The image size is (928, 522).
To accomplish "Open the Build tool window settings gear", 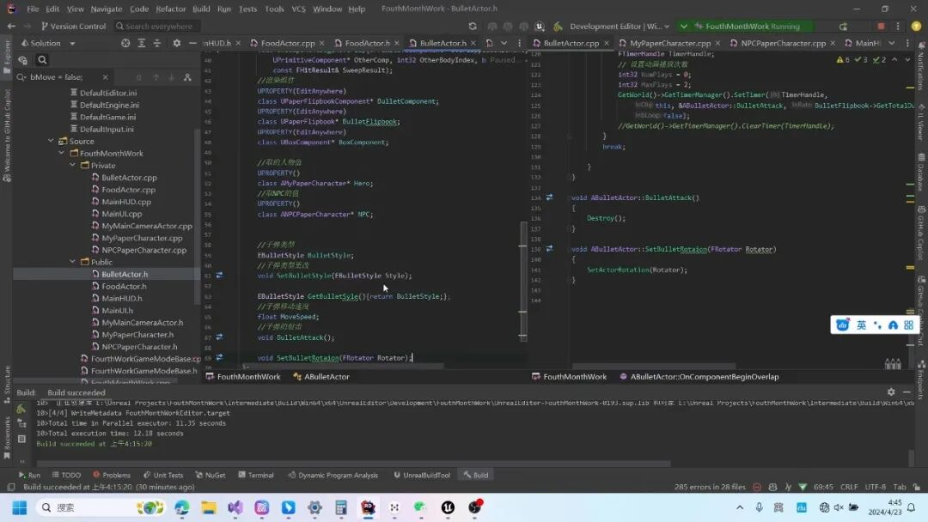I will pos(891,392).
